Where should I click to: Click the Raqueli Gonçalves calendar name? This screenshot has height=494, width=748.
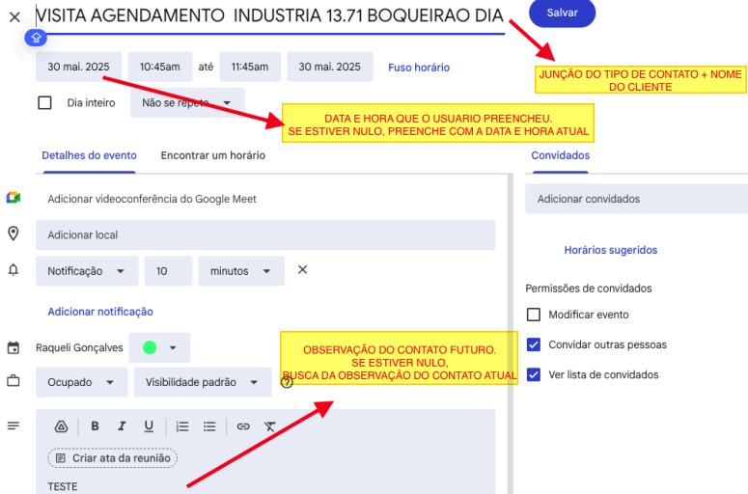(x=79, y=348)
